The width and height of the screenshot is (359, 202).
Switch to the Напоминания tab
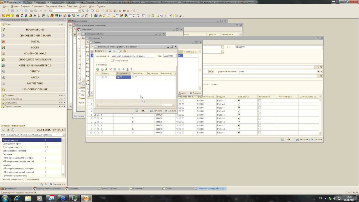(32, 179)
